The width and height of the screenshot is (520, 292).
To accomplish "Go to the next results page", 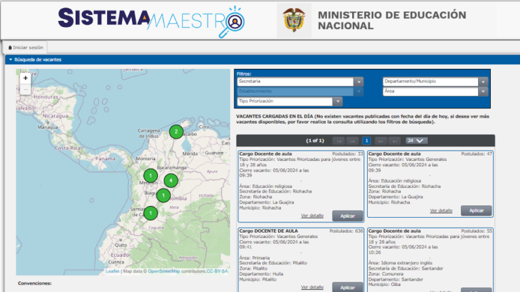I will 381,141.
